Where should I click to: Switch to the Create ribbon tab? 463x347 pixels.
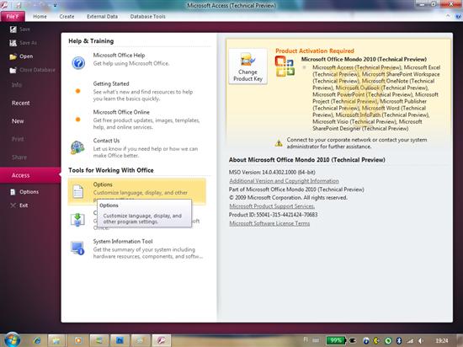click(67, 17)
